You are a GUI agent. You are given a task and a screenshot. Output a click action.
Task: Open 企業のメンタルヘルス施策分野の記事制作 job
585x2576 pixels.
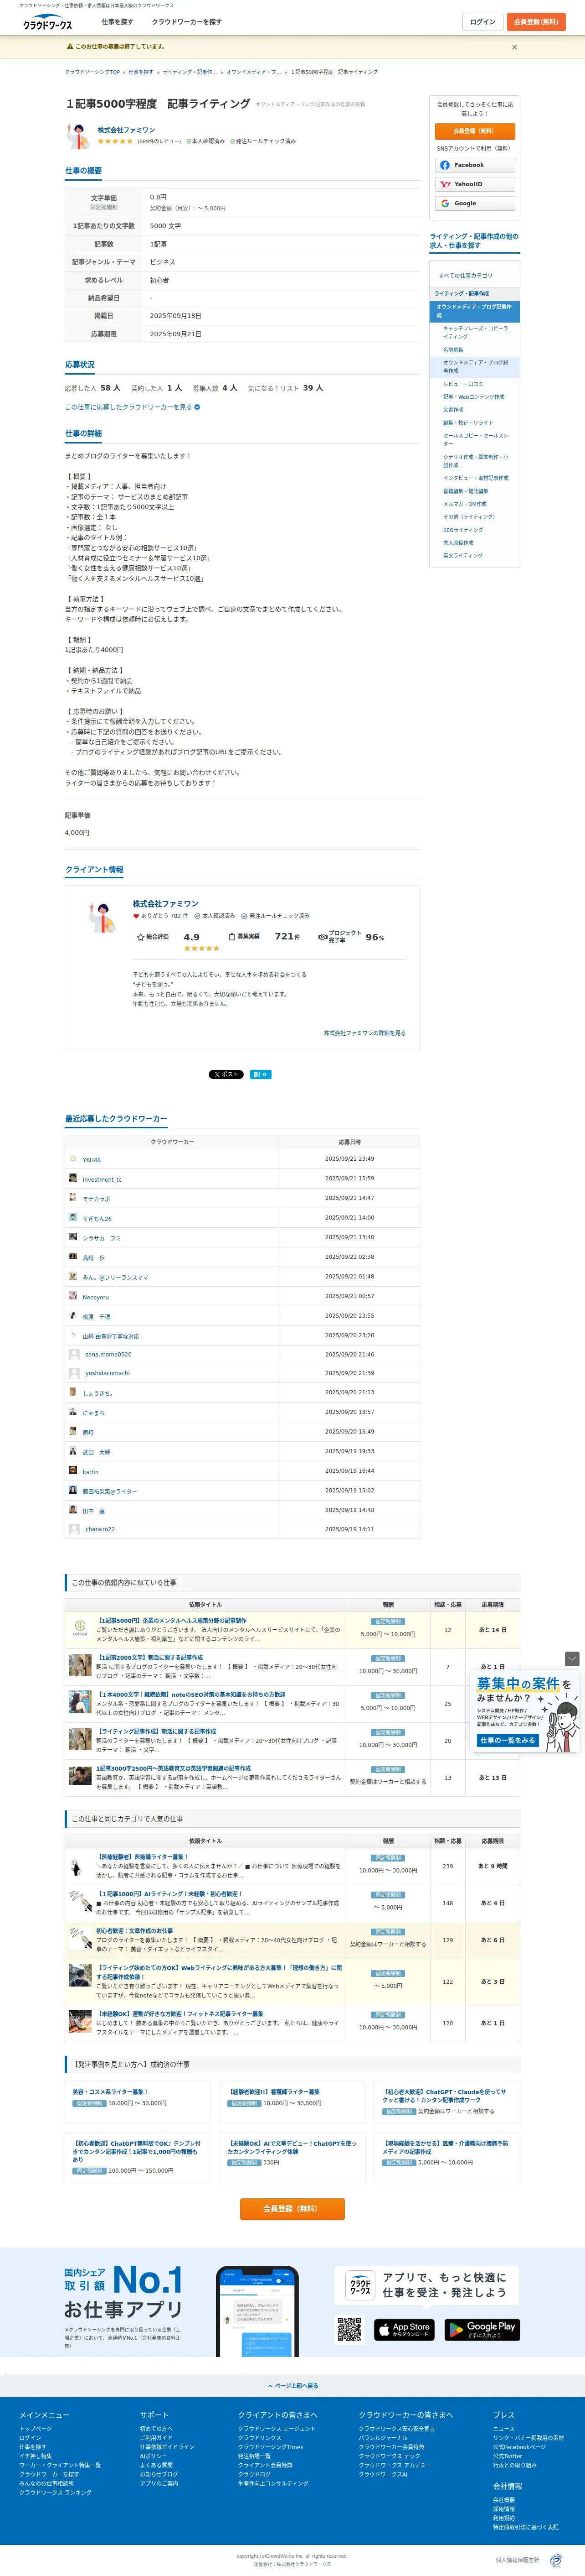pos(172,1621)
